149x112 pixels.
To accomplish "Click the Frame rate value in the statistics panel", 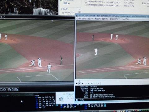I will [94, 86].
